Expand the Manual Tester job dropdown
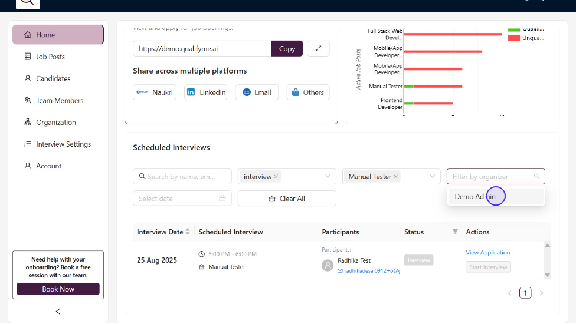The height and width of the screenshot is (324, 576). 433,177
